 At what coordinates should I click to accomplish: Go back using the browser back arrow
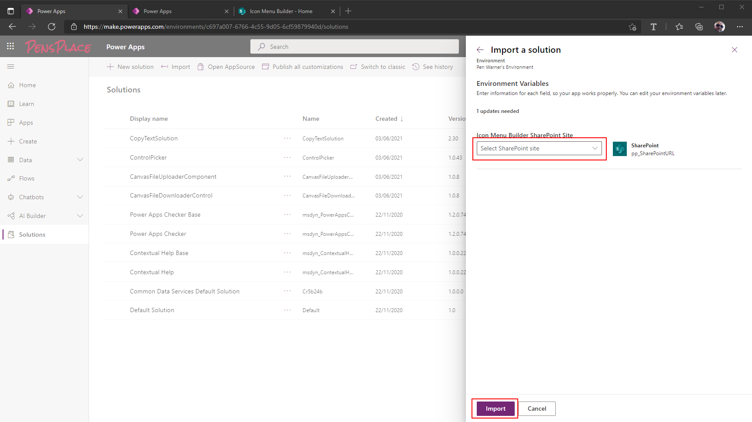(x=12, y=27)
